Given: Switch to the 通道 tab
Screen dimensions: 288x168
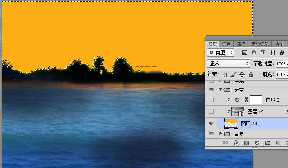Looking at the screenshot, I should pos(226,44).
